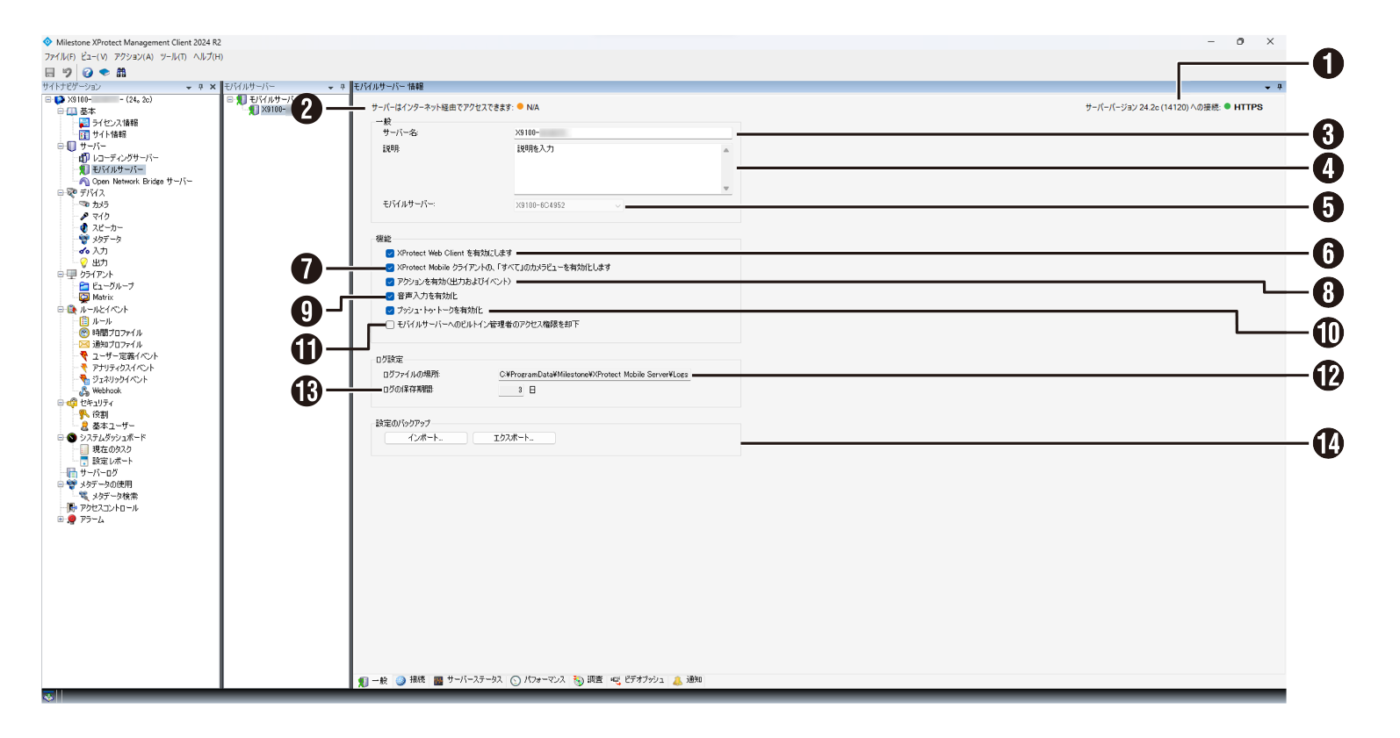Pin the サイトナビゲーション panel with pushpin icon
The width and height of the screenshot is (1400, 738).
tap(200, 87)
